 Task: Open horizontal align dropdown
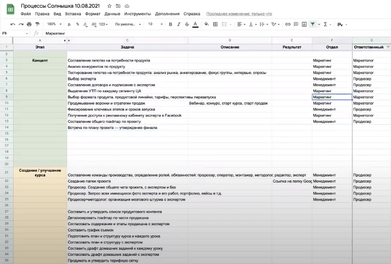tap(241, 24)
